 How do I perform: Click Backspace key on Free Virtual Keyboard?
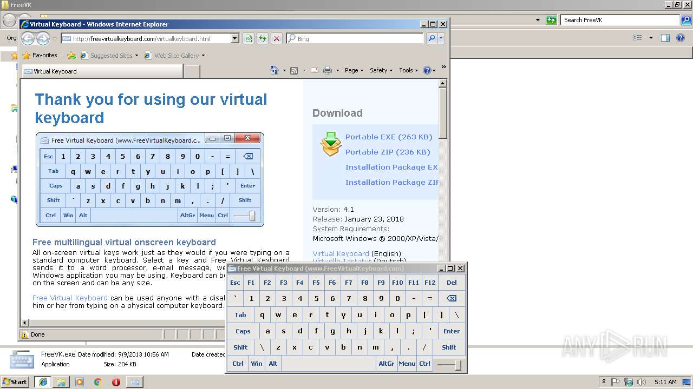click(x=451, y=298)
